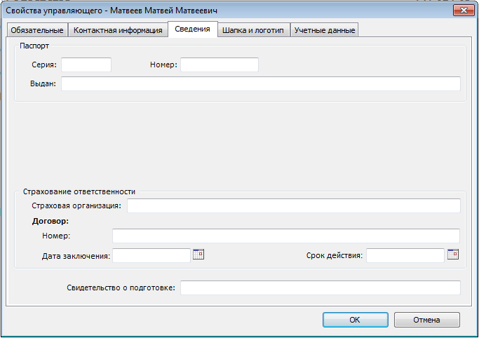
Task: Close the manager properties dialog window
Action: click(x=461, y=11)
